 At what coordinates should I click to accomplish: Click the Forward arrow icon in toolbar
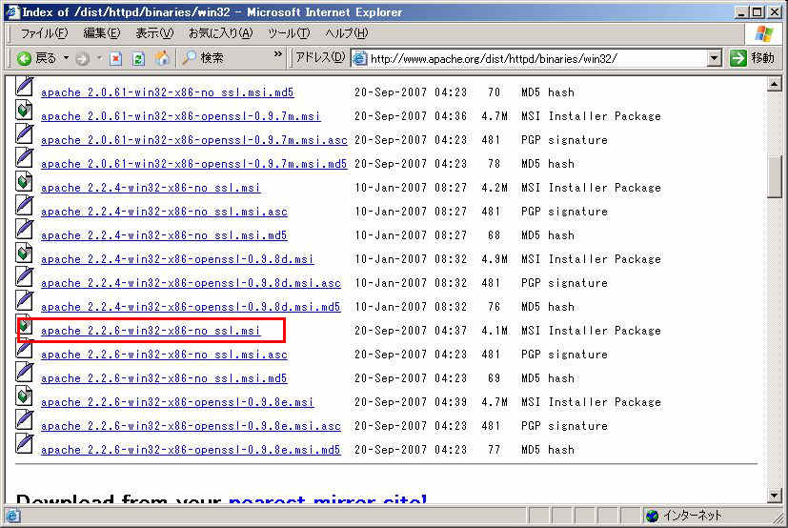pyautogui.click(x=82, y=59)
